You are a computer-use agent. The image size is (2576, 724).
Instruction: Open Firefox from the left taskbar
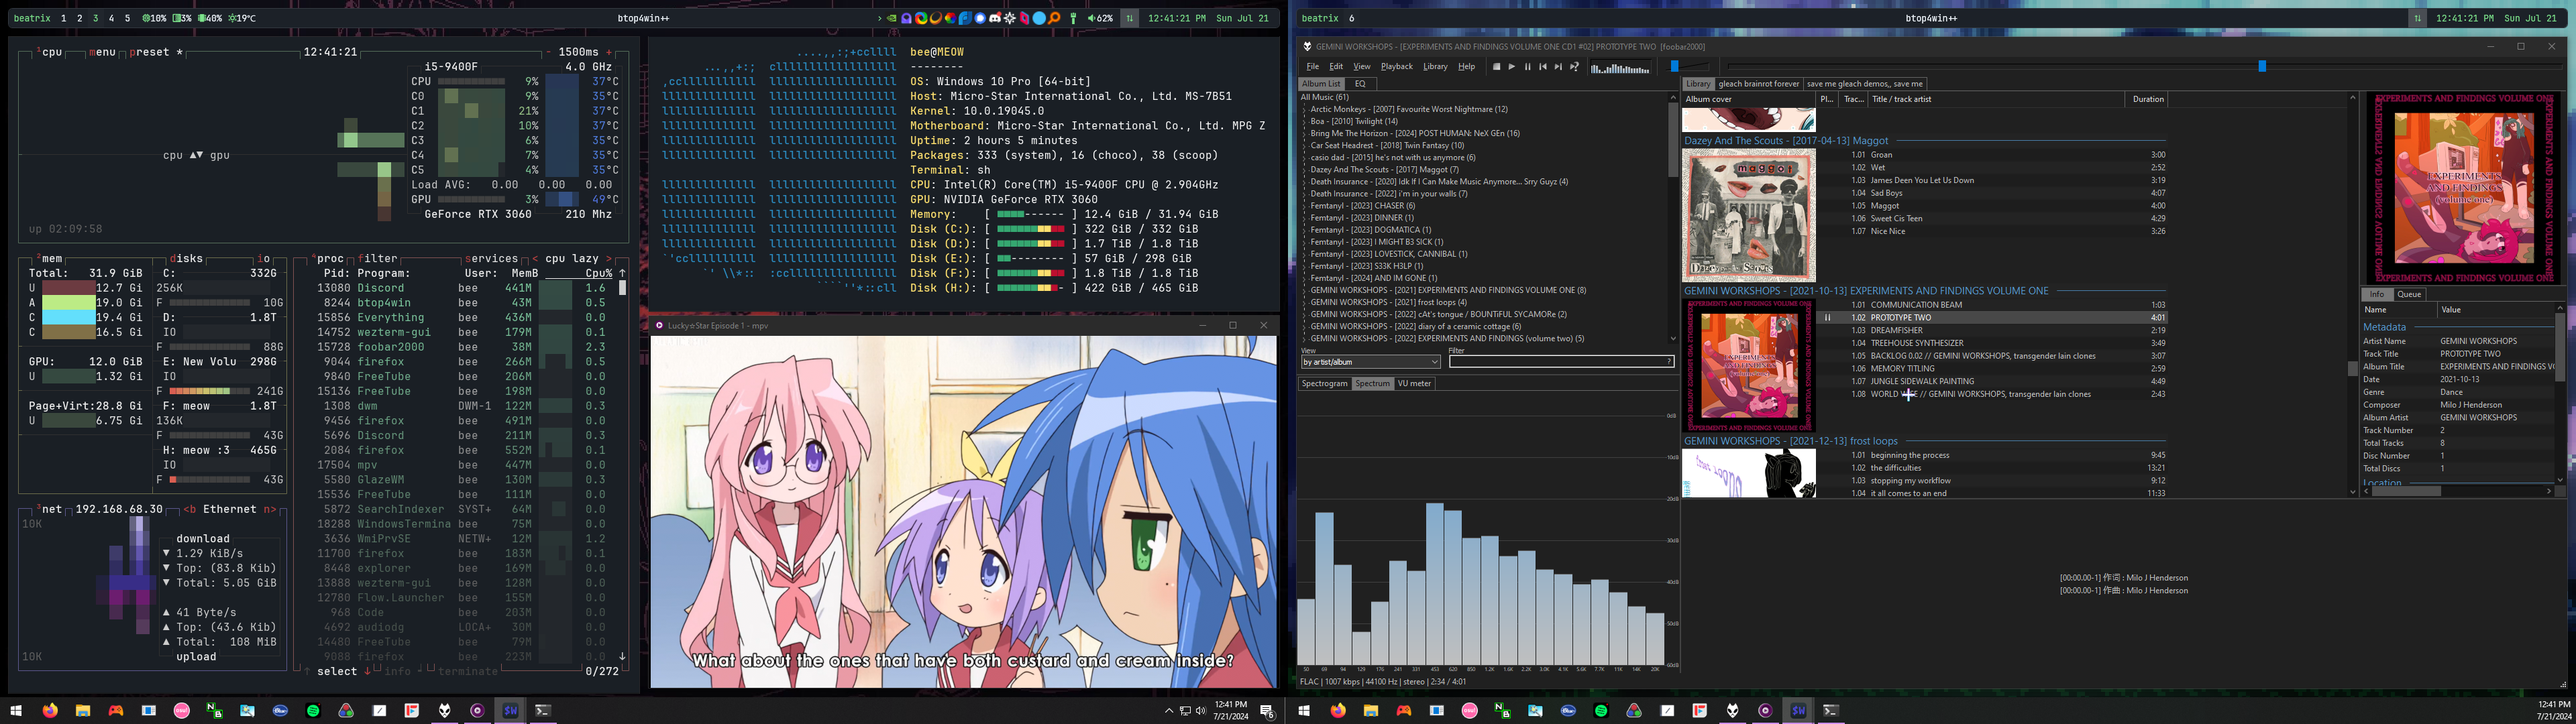(x=50, y=710)
